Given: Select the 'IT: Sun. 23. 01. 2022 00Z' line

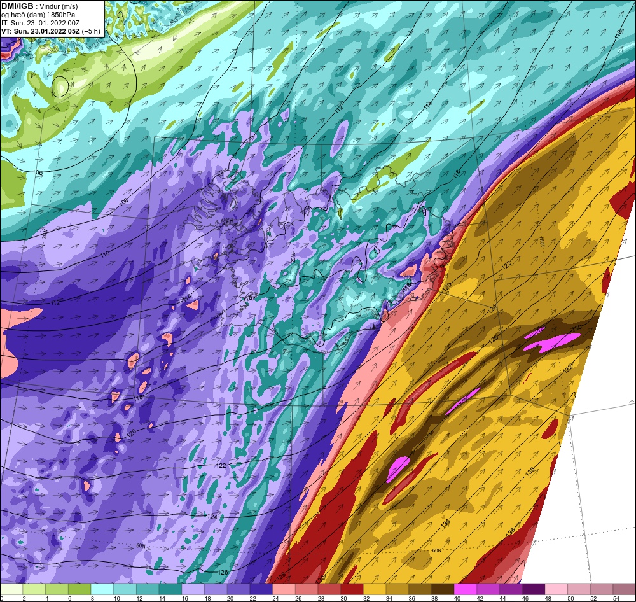Looking at the screenshot, I should (x=41, y=23).
